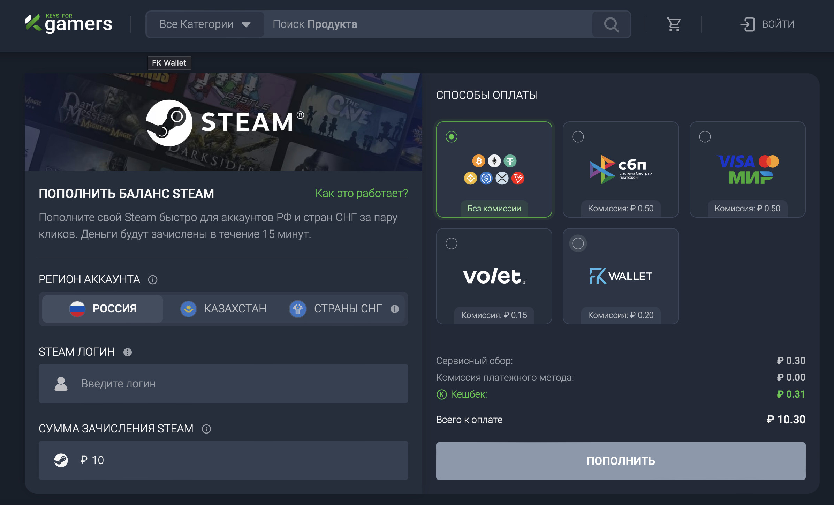Select the СБП payment radio button
Viewport: 834px width, 505px height.
click(x=578, y=137)
